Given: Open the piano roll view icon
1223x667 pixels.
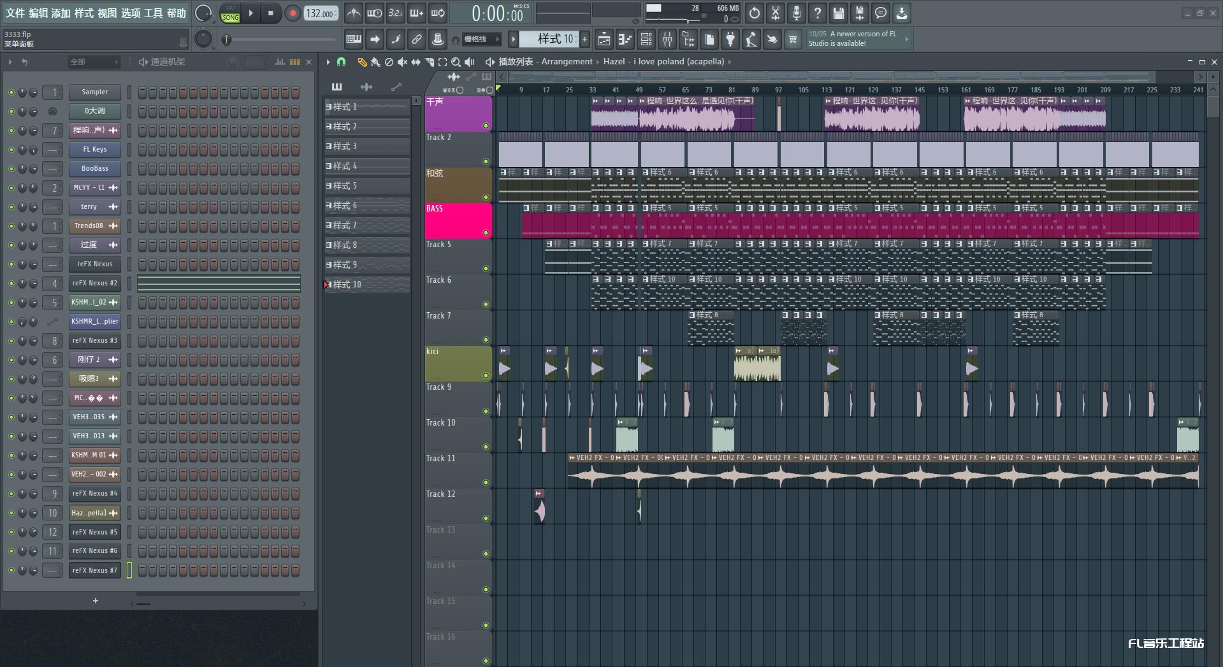Looking at the screenshot, I should (625, 39).
